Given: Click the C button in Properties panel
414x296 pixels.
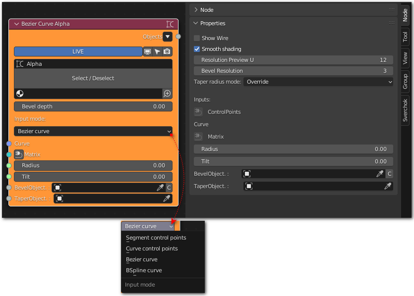Looking at the screenshot, I should (389, 174).
